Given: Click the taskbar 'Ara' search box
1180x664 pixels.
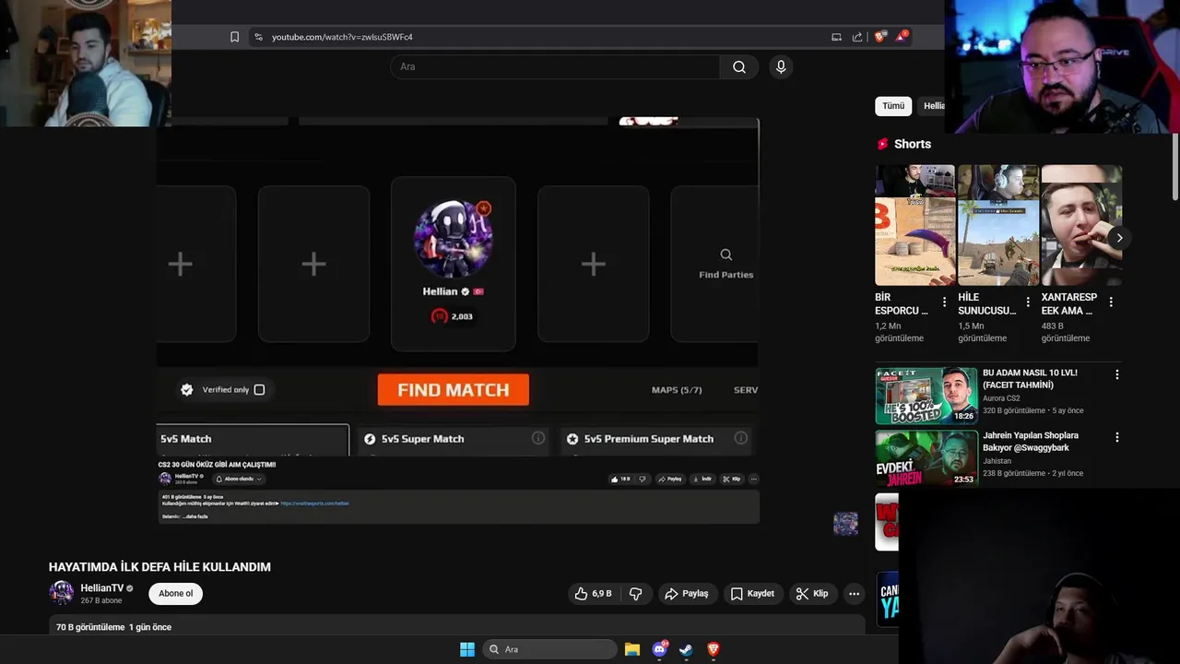Looking at the screenshot, I should click(550, 649).
